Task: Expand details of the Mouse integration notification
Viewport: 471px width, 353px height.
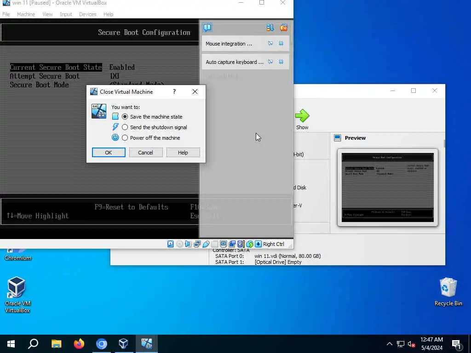Action: 270,44
